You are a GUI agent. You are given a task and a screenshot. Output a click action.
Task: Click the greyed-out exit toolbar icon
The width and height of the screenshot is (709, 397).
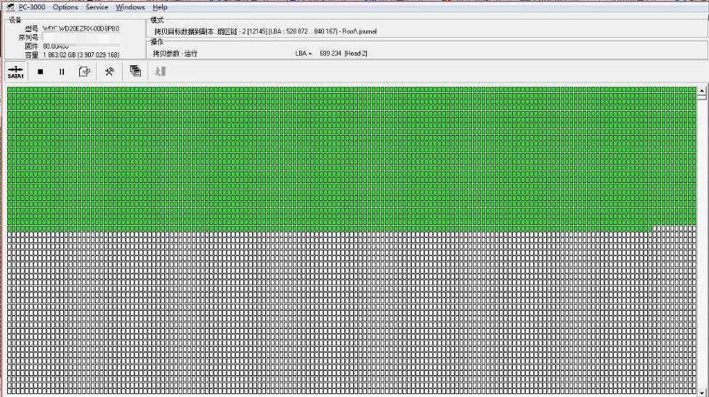(x=160, y=71)
